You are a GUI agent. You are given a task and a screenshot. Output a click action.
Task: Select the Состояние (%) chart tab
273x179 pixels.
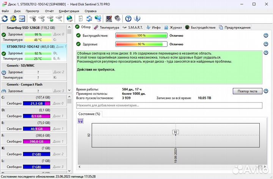coord(89,114)
